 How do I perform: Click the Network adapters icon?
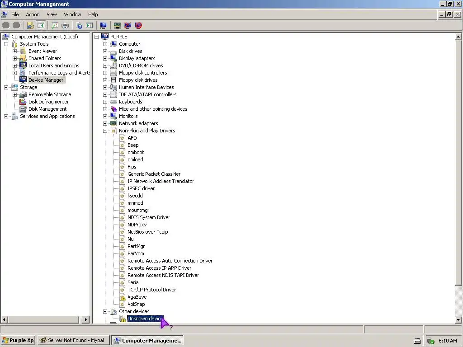(x=113, y=123)
